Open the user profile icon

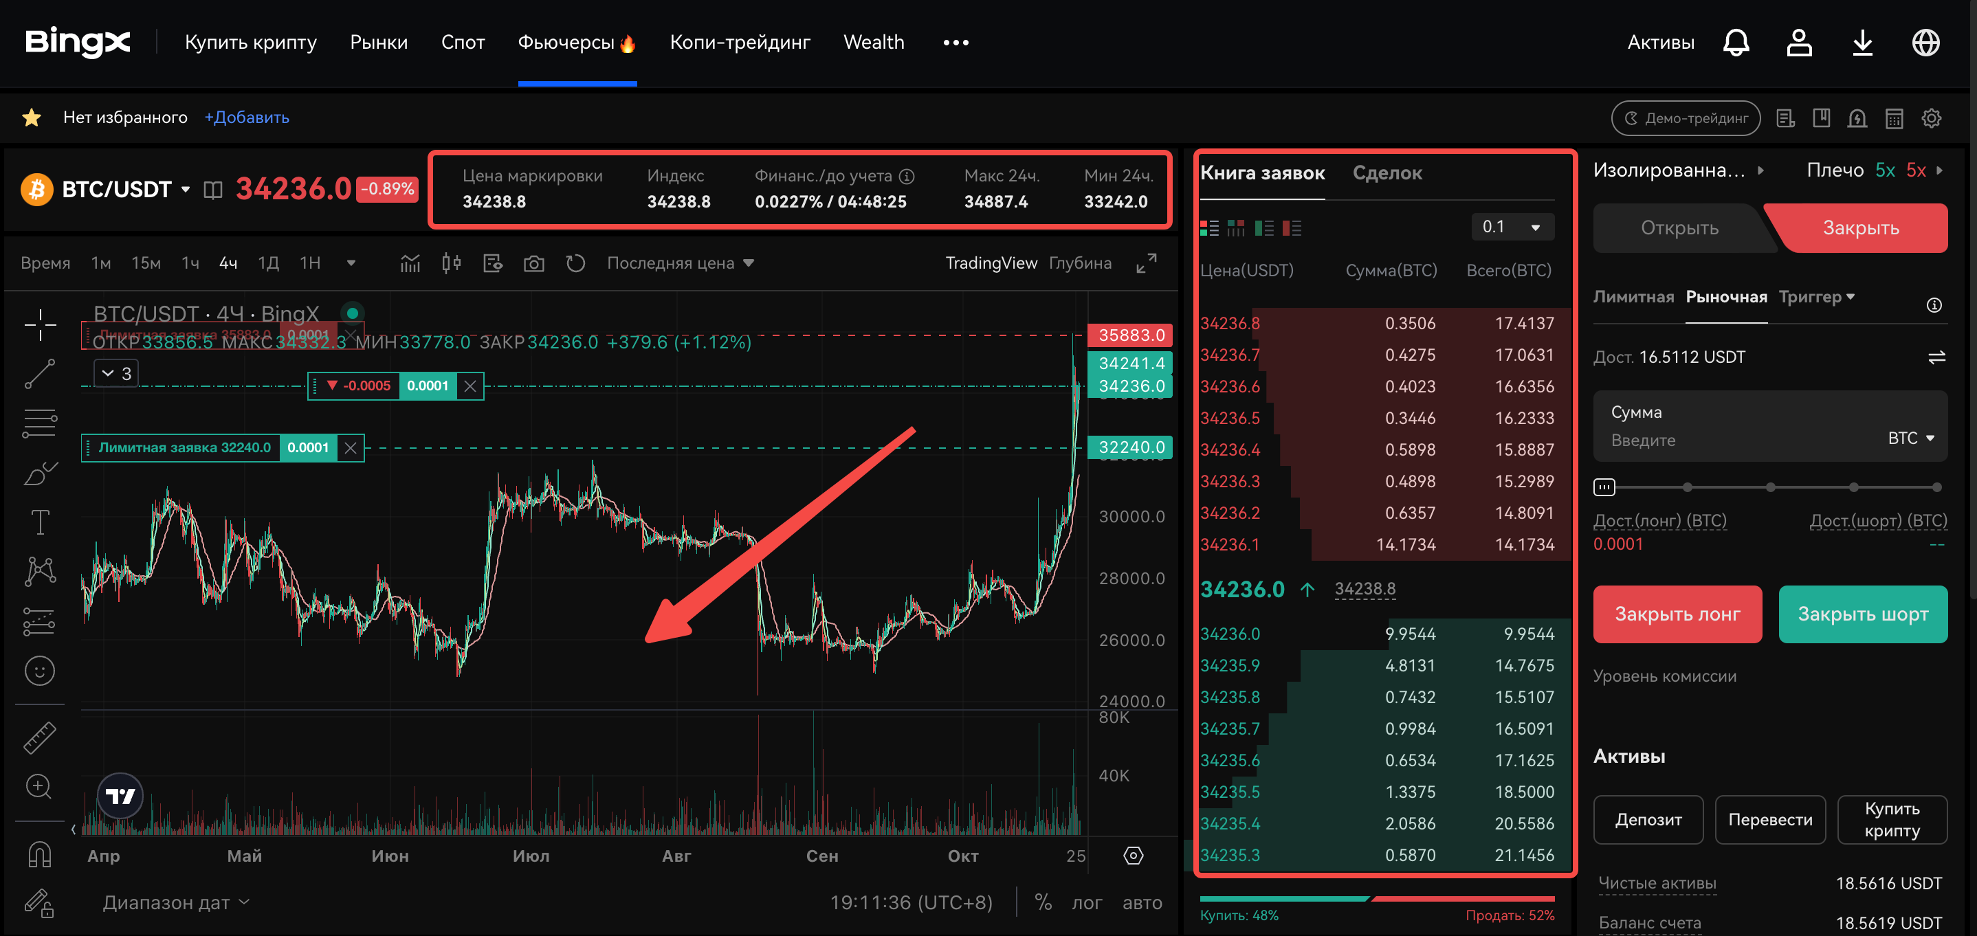pyautogui.click(x=1799, y=43)
